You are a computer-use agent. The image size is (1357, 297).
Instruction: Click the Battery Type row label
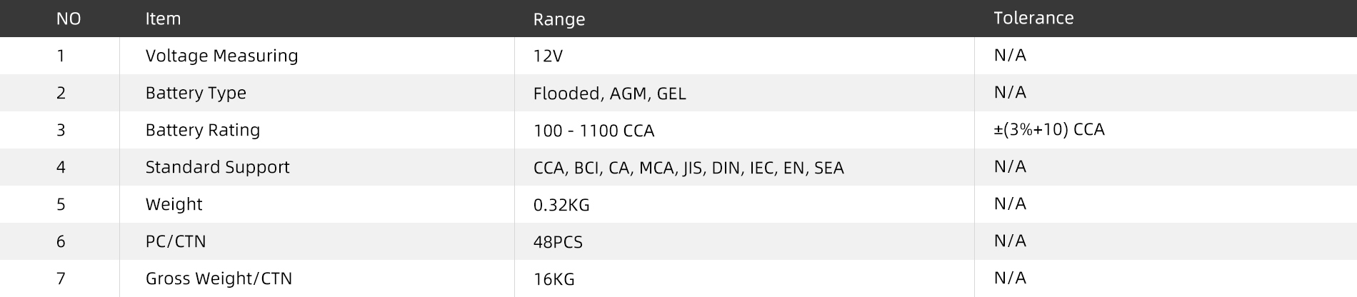(196, 93)
